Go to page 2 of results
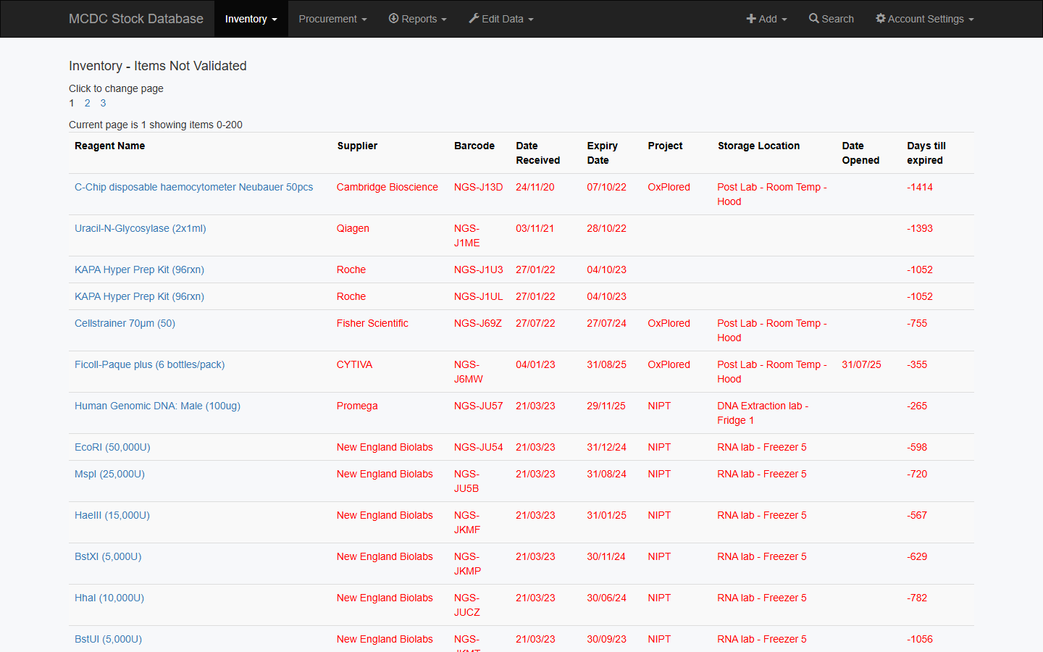1043x652 pixels. [87, 103]
